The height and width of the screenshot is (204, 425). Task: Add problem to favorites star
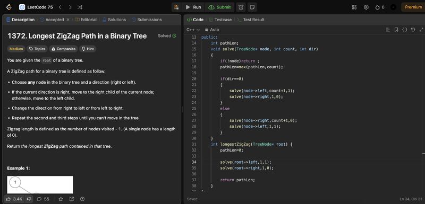click(61, 199)
